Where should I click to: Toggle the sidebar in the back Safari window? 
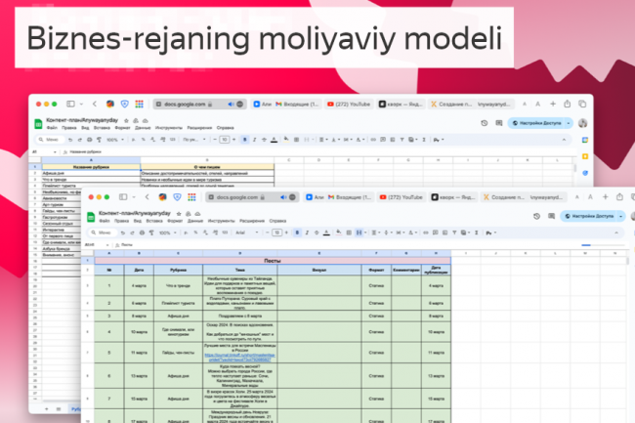point(70,104)
